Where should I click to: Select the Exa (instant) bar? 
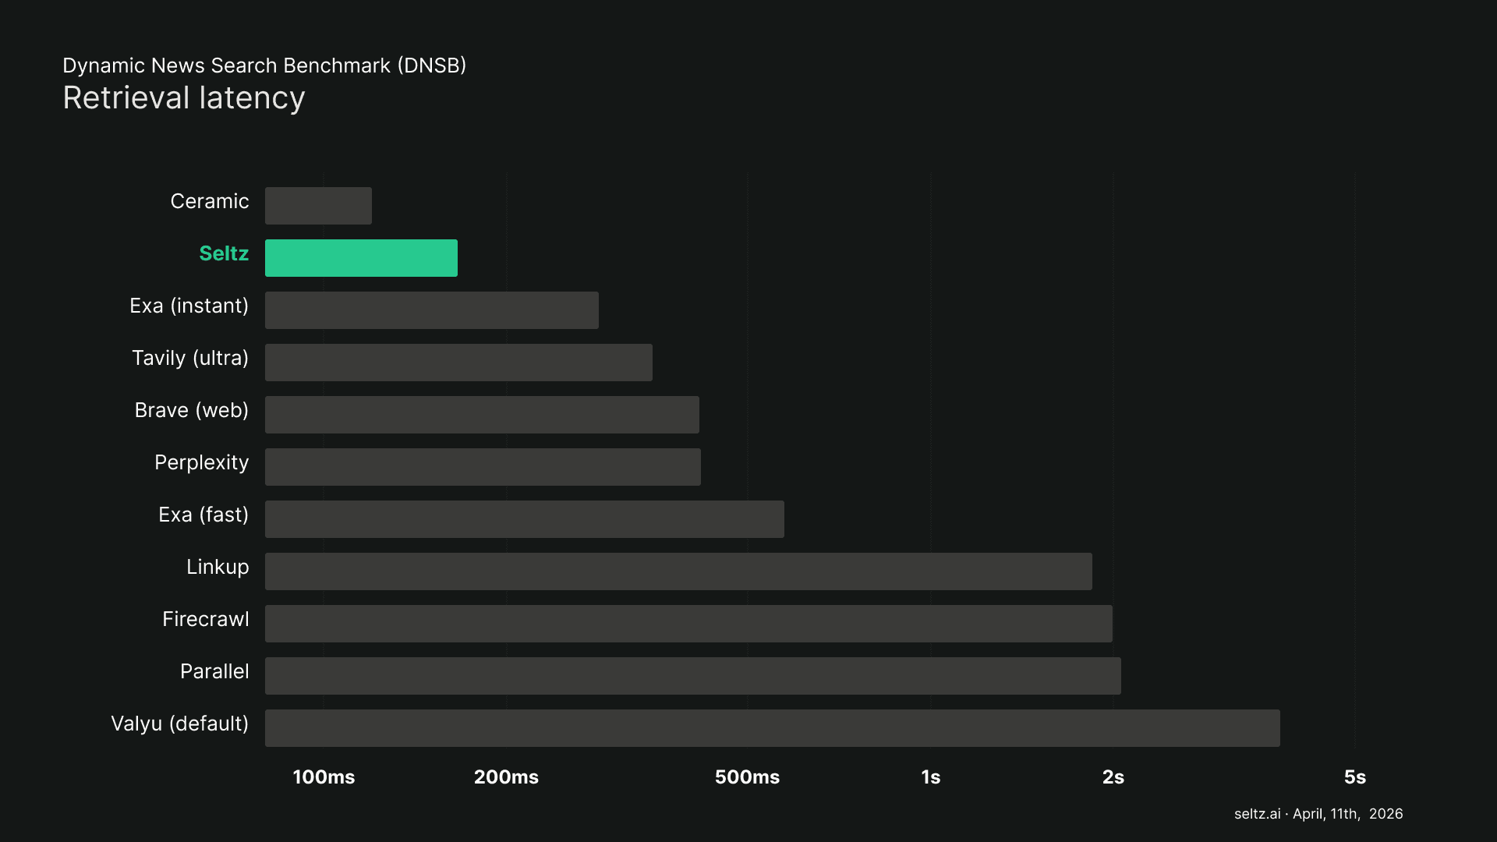(x=431, y=310)
